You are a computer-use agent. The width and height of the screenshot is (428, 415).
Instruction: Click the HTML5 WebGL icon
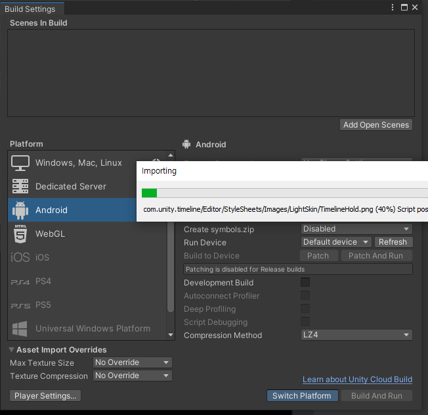tap(20, 234)
